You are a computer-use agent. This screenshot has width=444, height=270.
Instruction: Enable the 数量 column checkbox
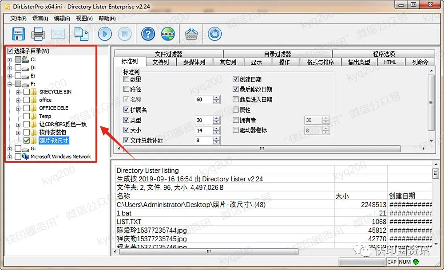tap(126, 79)
